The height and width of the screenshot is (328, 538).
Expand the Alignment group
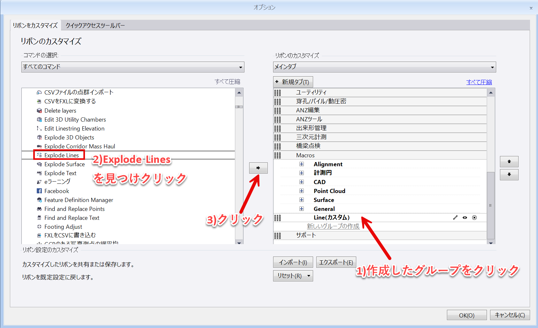tap(302, 164)
